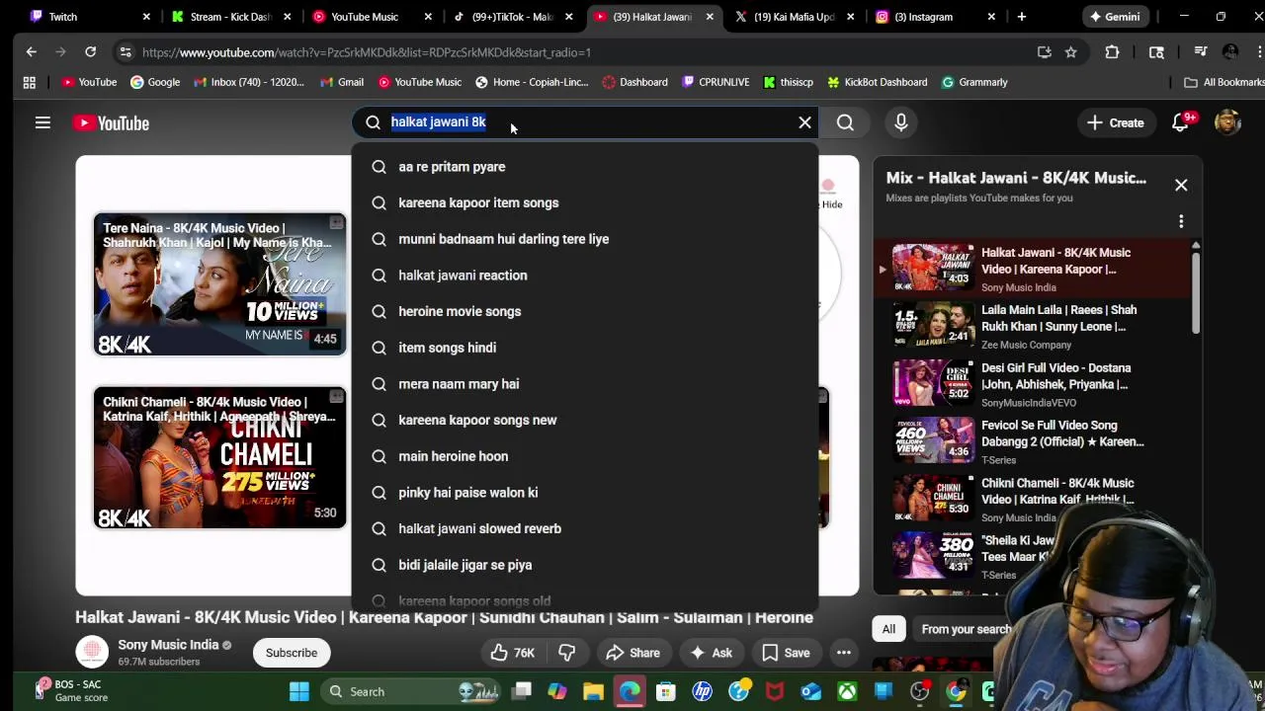
Task: Open Chikni Chameli end-screen thumbnail
Action: tap(219, 458)
